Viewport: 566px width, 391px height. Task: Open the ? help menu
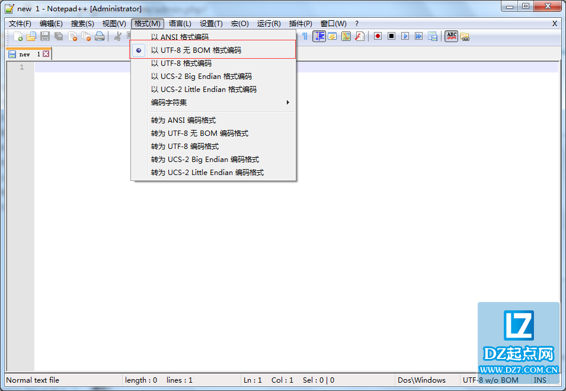pyautogui.click(x=357, y=24)
